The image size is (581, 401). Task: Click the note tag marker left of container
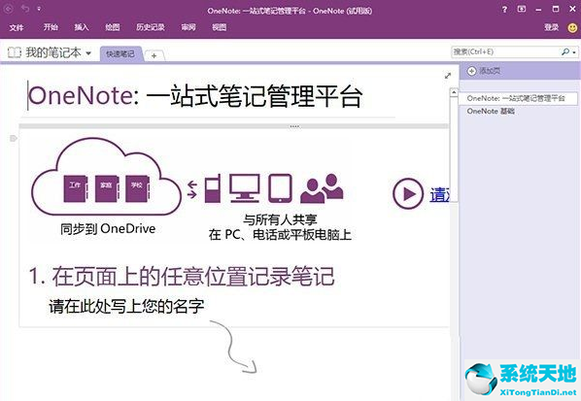14,139
